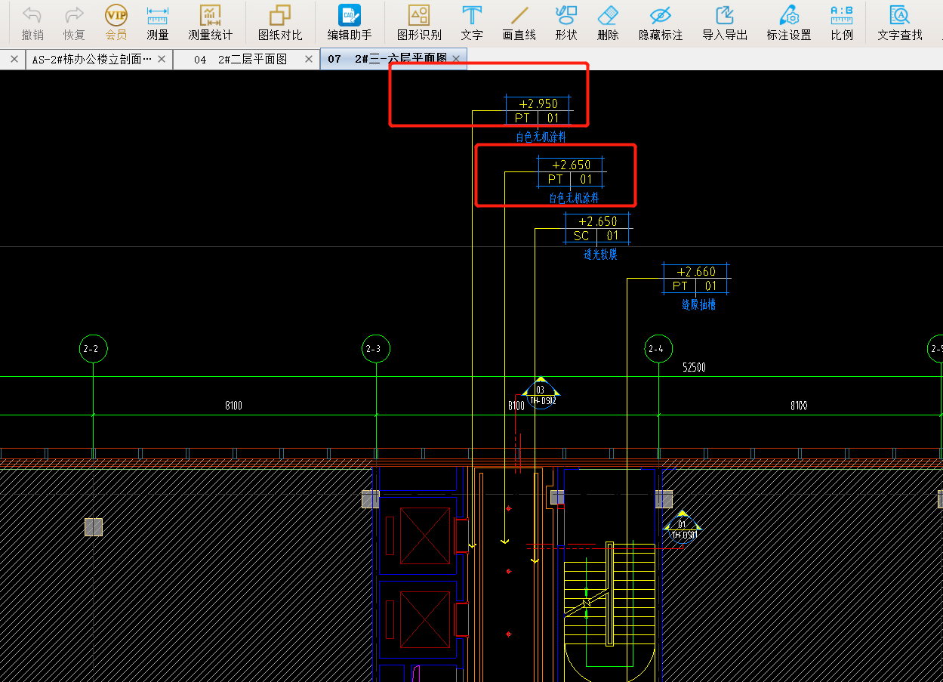Select the 测量 measure tool
This screenshot has height=682, width=943.
pos(158,16)
